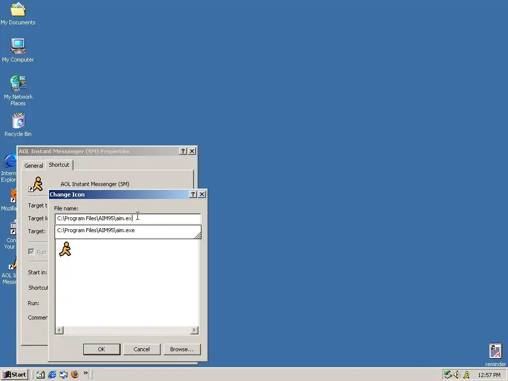This screenshot has height=381, width=508.
Task: Toggle the Run checkbox in the Properties window
Action: tap(31, 252)
